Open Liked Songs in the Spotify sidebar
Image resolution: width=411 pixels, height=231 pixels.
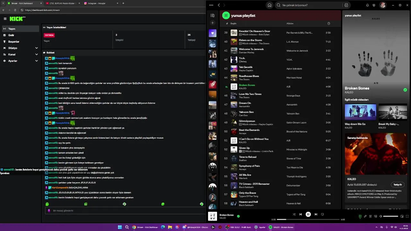pyautogui.click(x=212, y=33)
